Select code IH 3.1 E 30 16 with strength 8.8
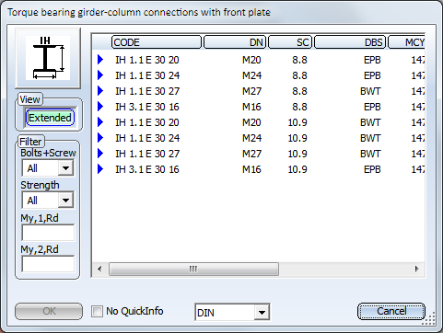The height and width of the screenshot is (333, 443). click(x=147, y=107)
